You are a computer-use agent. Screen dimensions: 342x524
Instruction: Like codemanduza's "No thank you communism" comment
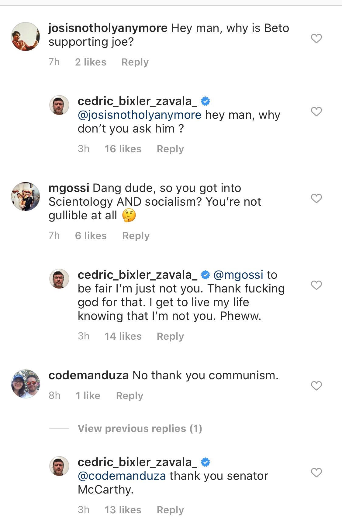[x=316, y=386]
